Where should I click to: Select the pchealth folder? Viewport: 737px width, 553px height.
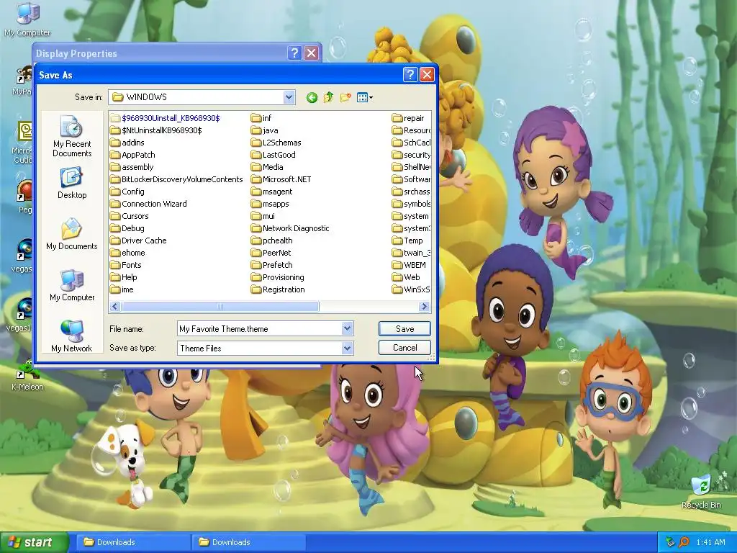271,240
